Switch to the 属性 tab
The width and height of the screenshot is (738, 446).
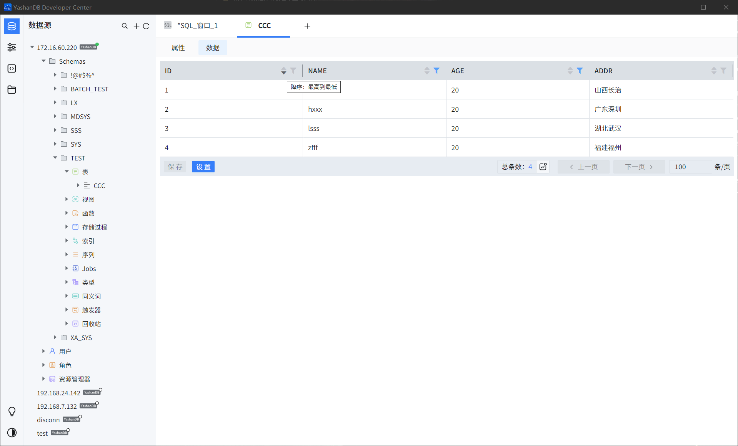pyautogui.click(x=178, y=48)
